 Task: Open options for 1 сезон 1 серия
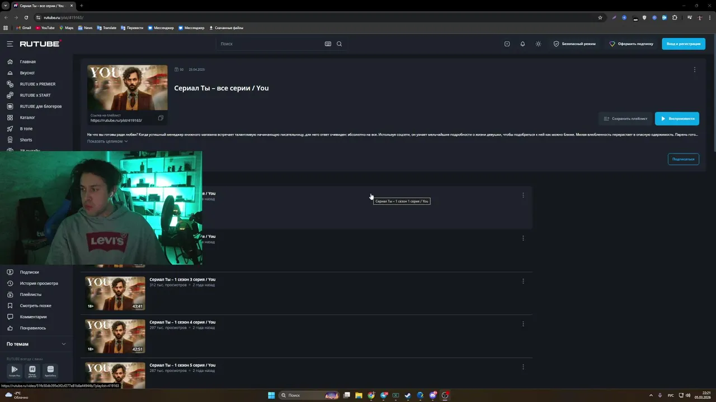click(523, 195)
